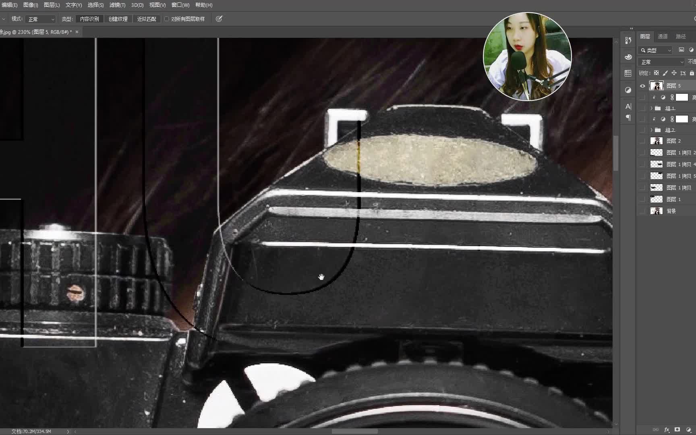Screen dimensions: 696x435
Task: Lock image pixels brush icon
Action: coord(665,73)
